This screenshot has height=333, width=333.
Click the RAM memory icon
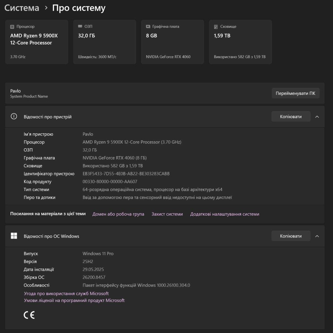[x=80, y=26]
